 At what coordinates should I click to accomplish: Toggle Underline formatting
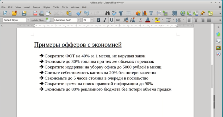111,20
